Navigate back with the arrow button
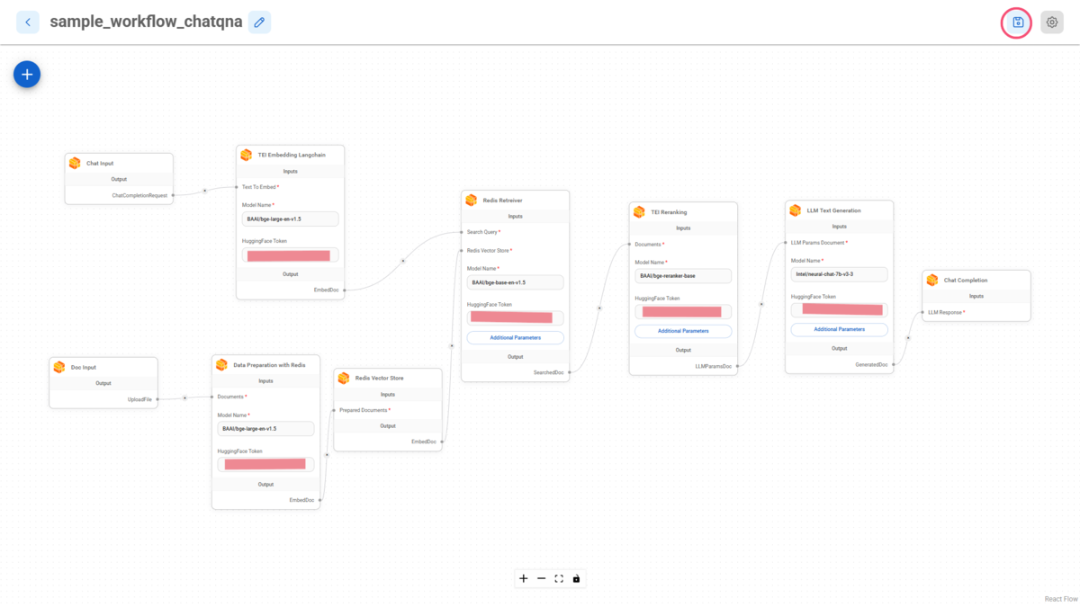 [27, 22]
